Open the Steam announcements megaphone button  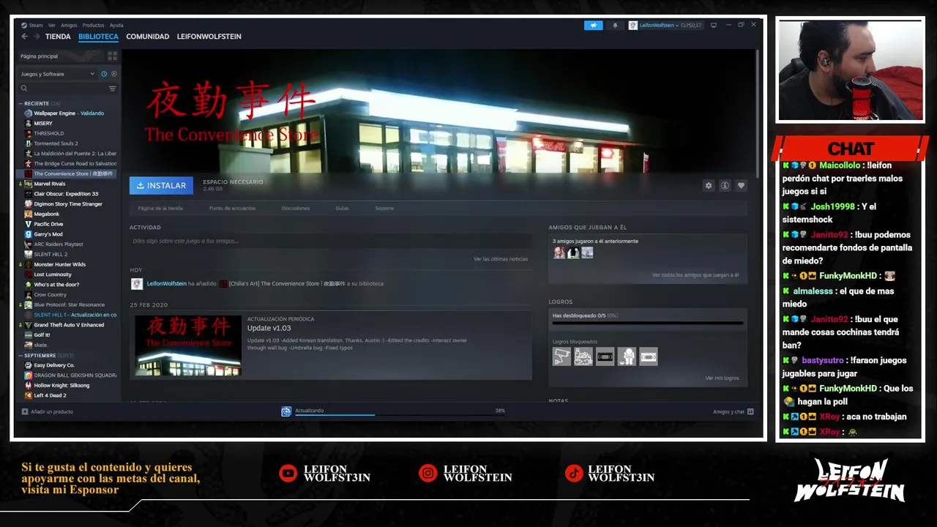click(x=593, y=25)
